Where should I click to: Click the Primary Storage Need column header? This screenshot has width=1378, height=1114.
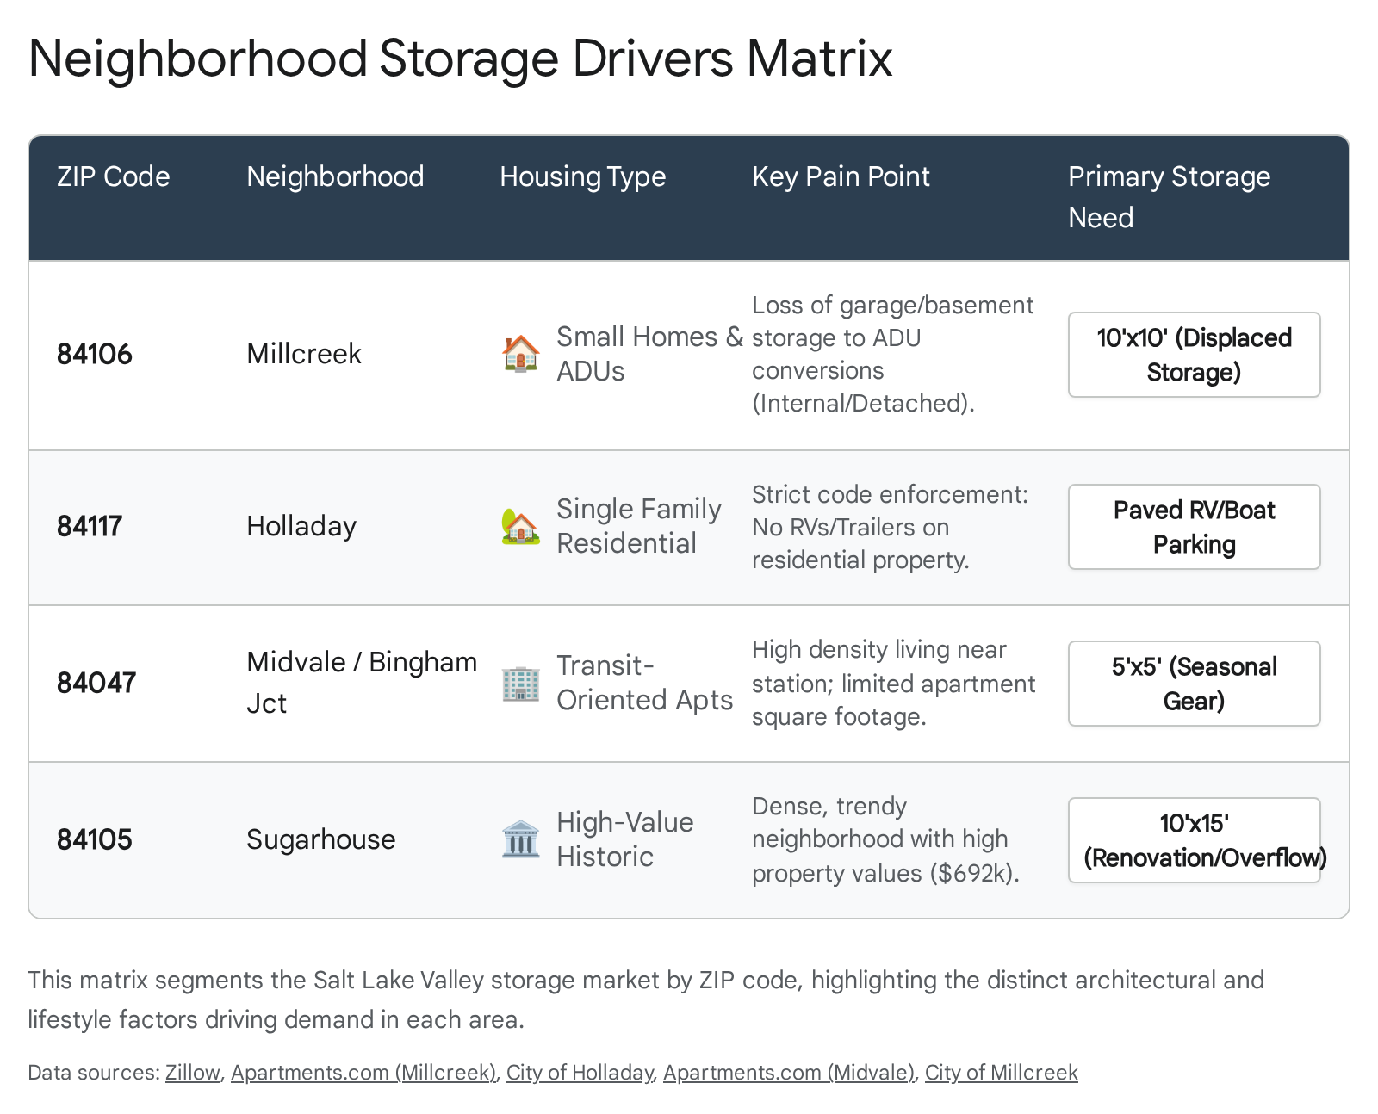click(x=1169, y=197)
